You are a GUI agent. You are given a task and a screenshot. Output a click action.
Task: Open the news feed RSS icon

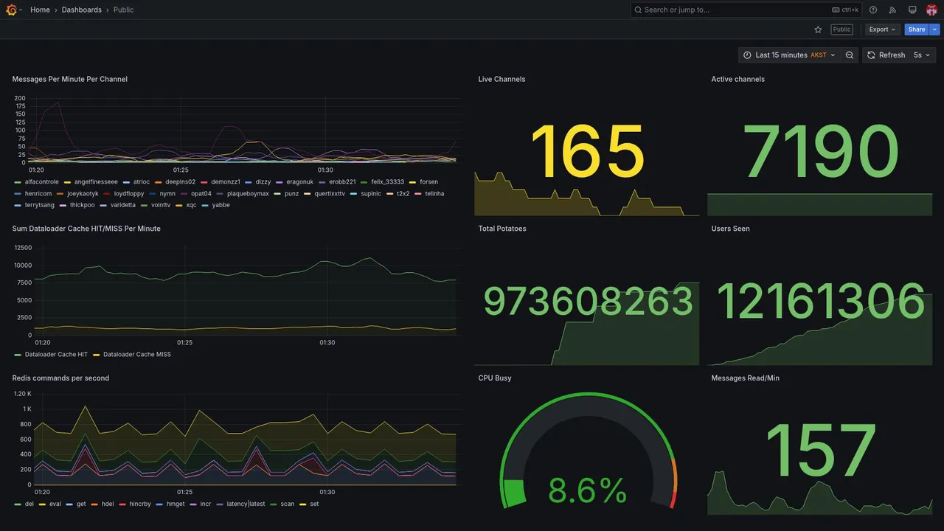[x=892, y=10]
